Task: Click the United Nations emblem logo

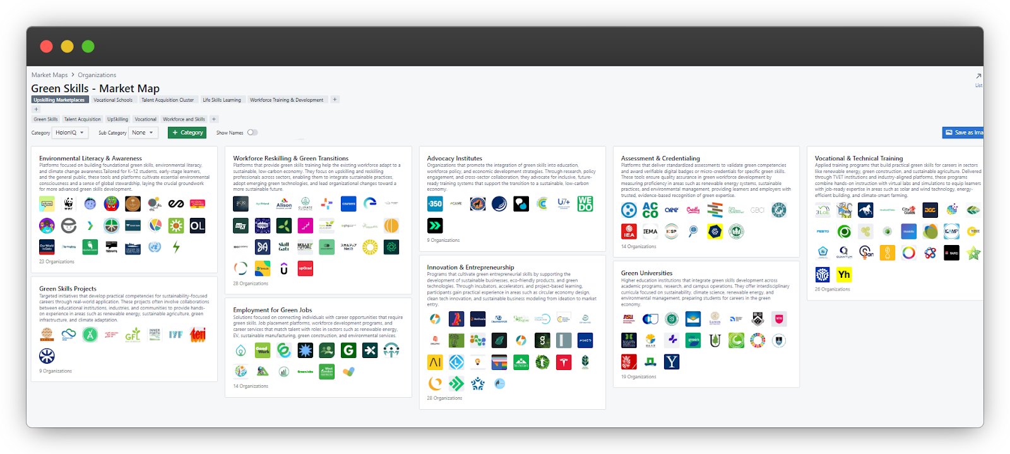Action: coord(155,247)
